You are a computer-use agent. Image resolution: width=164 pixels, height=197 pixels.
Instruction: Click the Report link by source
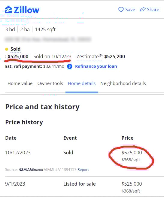click(83, 170)
